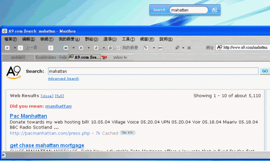Click the browser address URL field
Viewport: 270px width, 161px height.
(243, 48)
